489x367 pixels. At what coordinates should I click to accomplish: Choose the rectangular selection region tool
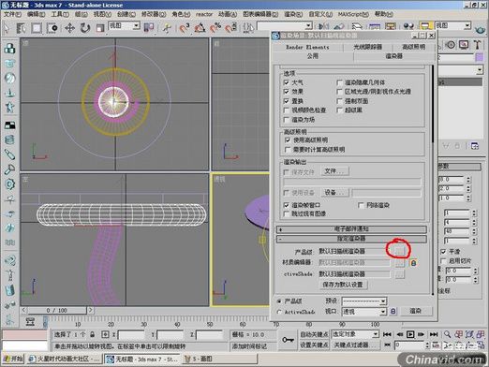tap(37, 28)
